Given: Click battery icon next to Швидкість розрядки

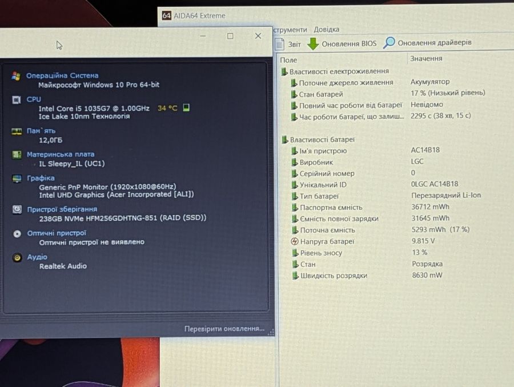Looking at the screenshot, I should click(x=295, y=276).
